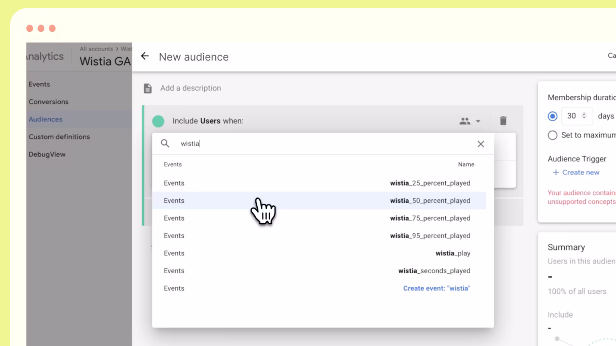
Task: Click Create new under Audience Trigger
Action: tap(576, 172)
